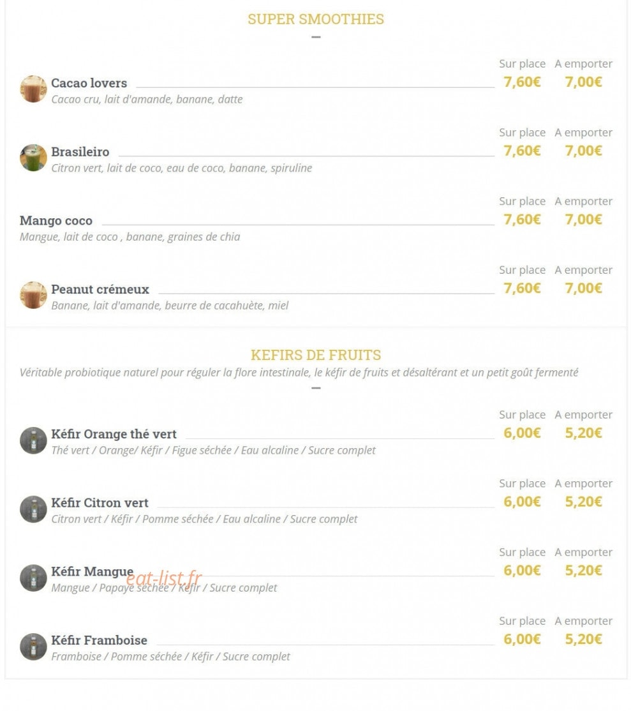
Task: Click the eat-list.fr watermark link
Action: (x=163, y=578)
